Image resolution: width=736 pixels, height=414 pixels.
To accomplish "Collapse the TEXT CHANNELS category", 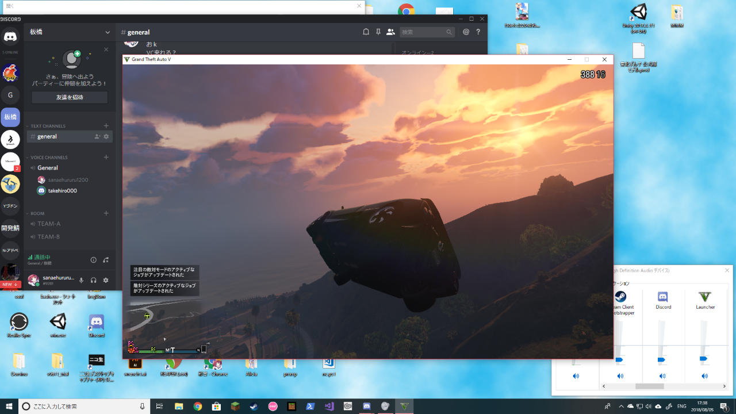I will pyautogui.click(x=48, y=126).
